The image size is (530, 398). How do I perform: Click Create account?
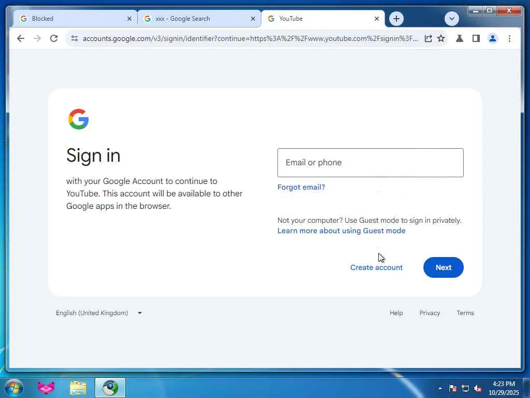coord(376,267)
